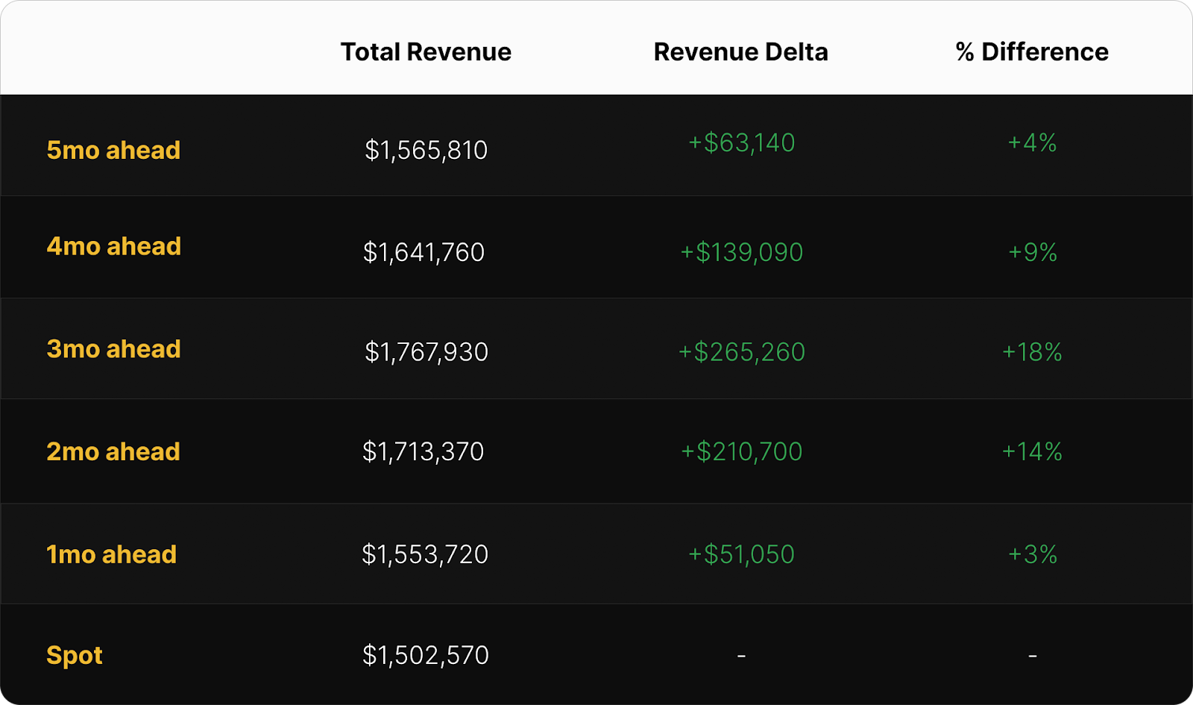The image size is (1193, 705).
Task: Select the +9% difference cell
Action: 1033,252
